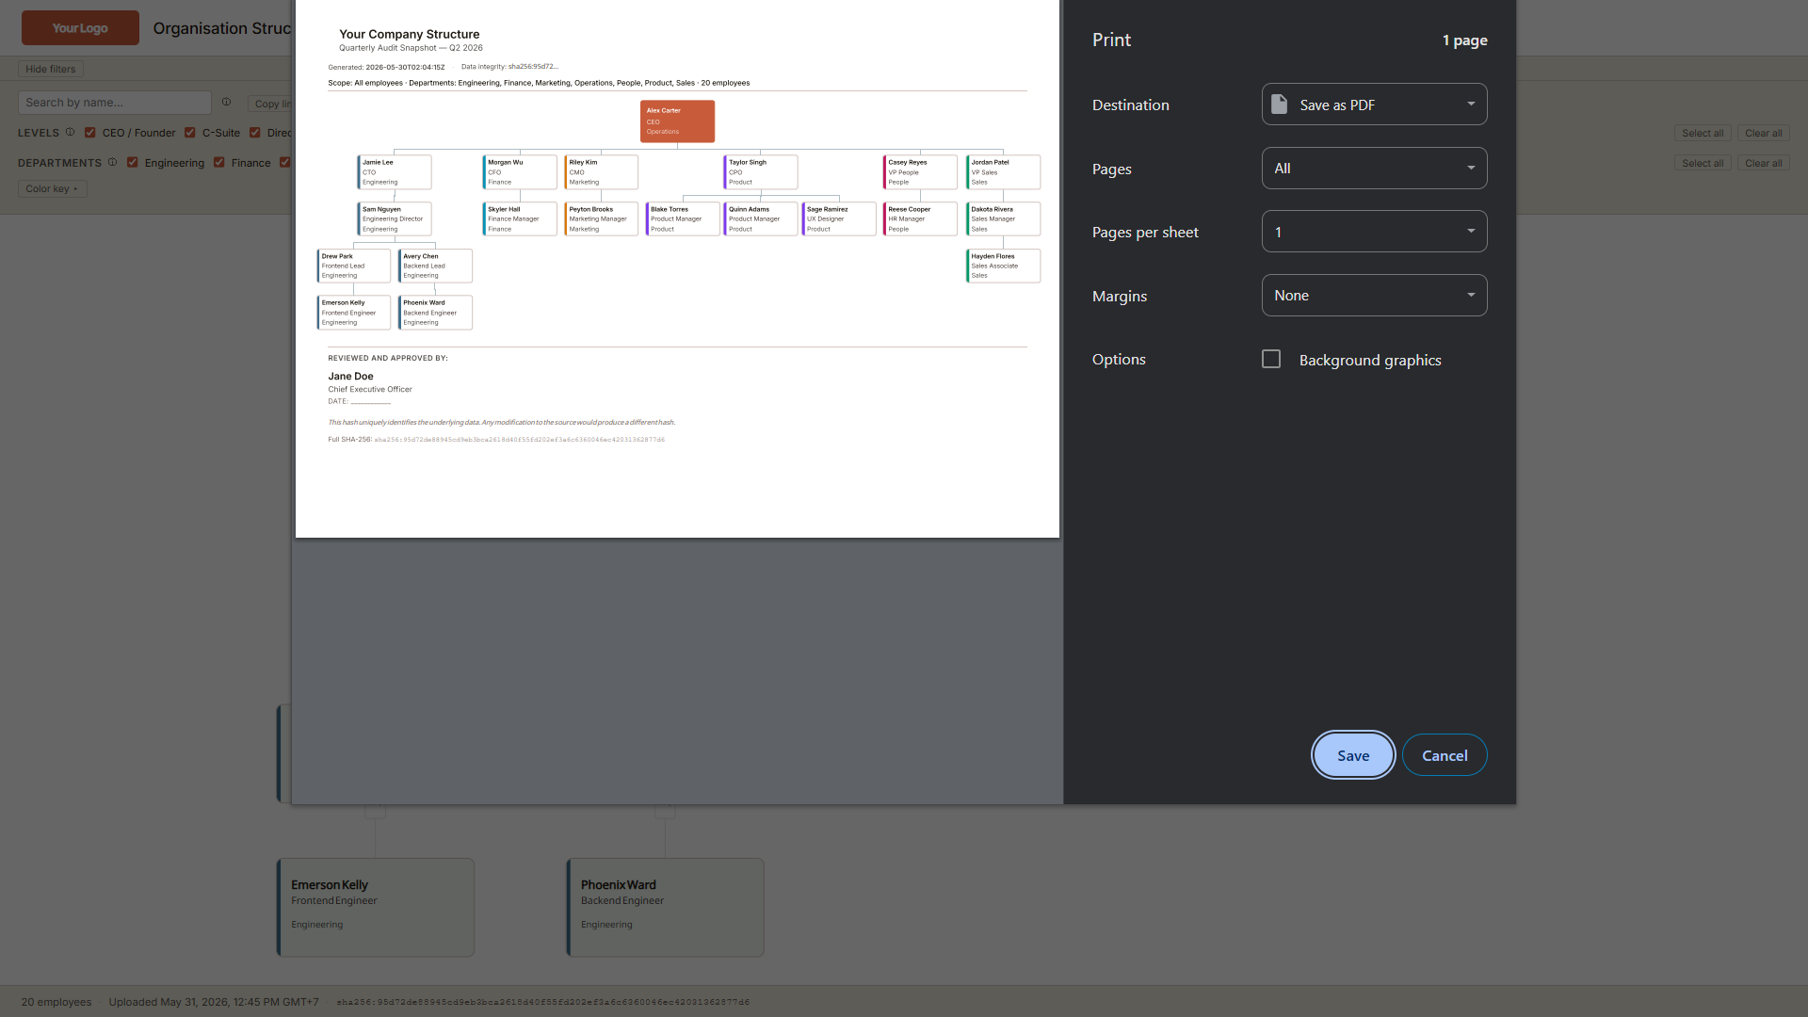This screenshot has height=1017, width=1808.
Task: Click the Uploaded May 31, 2026 timestamp
Action: [214, 1002]
